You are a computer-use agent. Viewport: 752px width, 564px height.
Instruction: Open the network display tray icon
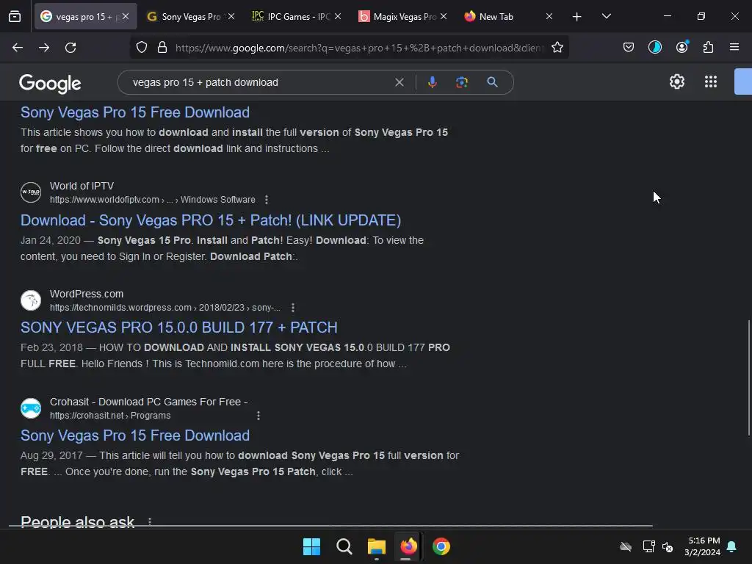pos(648,546)
